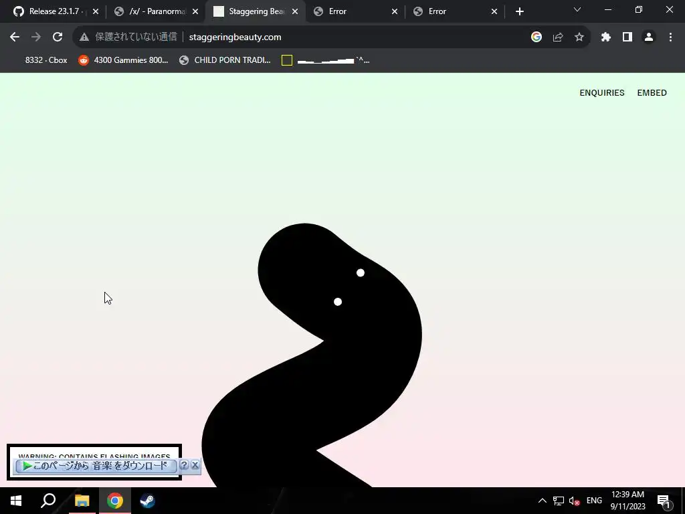Launch File Explorer from the taskbar
Viewport: 685px width, 514px height.
pos(82,501)
